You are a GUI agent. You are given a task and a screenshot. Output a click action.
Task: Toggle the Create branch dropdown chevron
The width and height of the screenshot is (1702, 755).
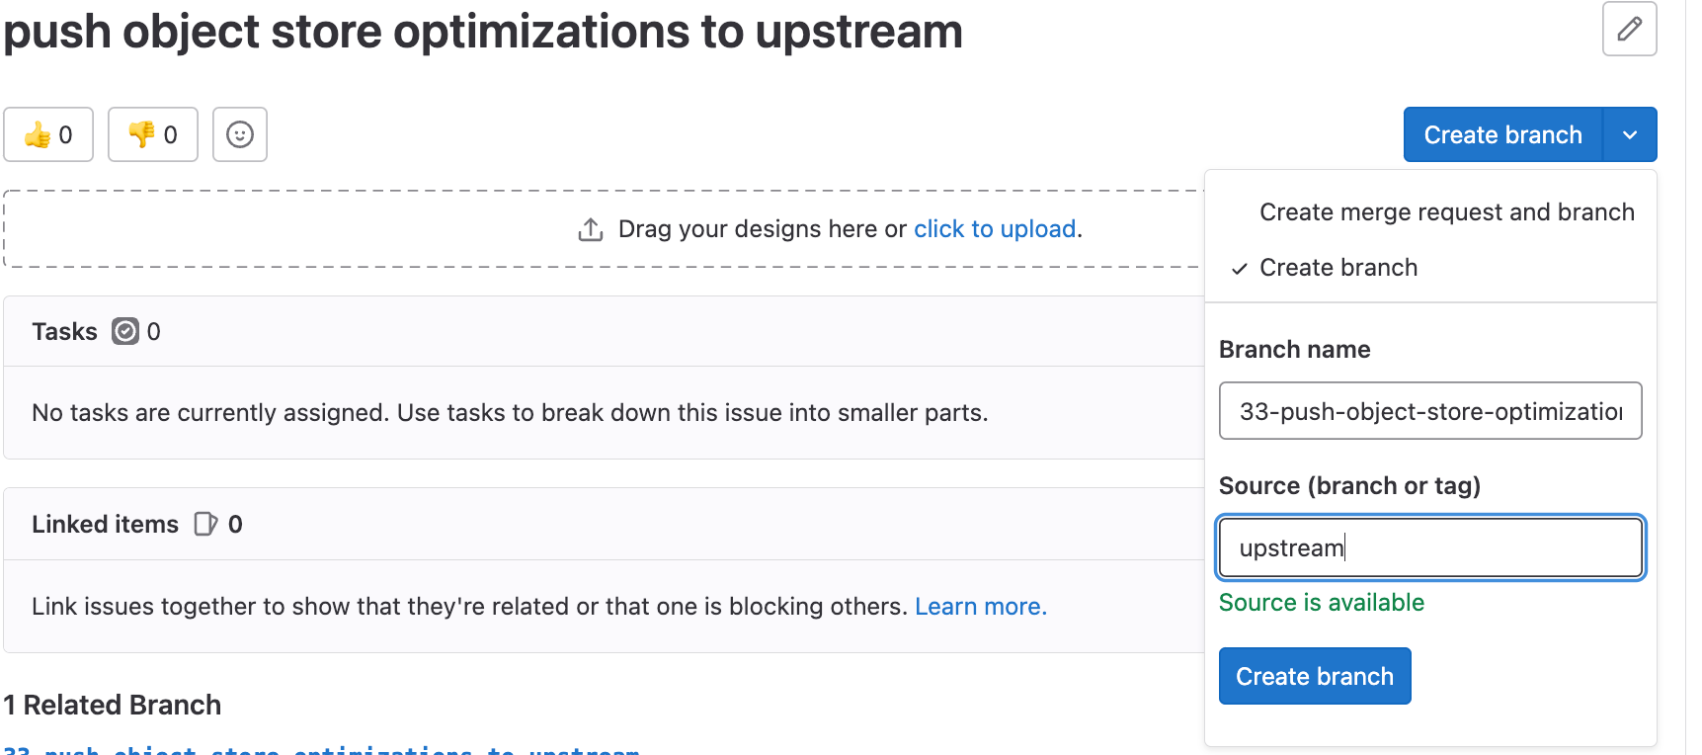1630,134
